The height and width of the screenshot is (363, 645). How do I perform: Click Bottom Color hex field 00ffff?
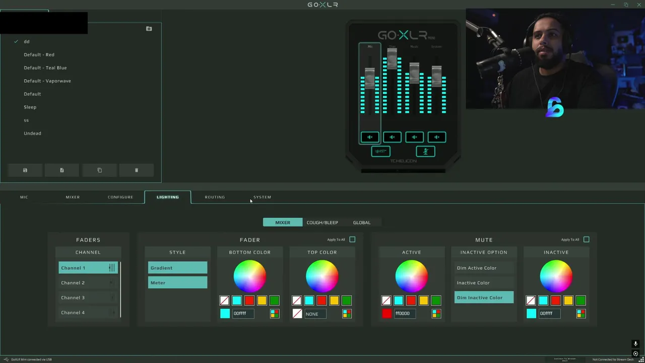(243, 314)
